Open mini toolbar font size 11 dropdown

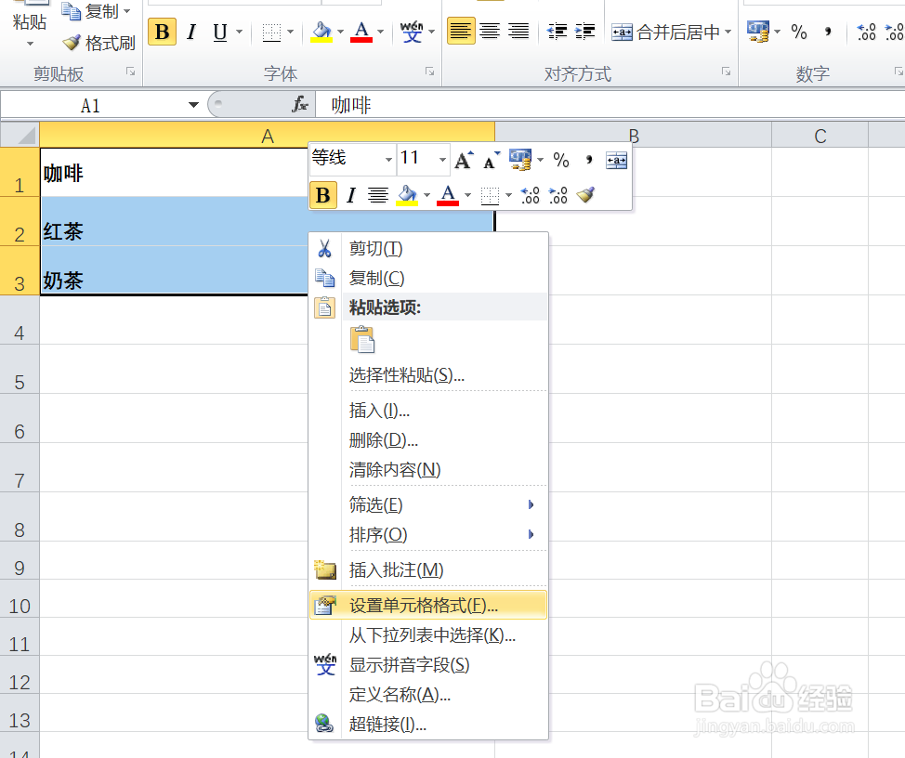click(442, 159)
